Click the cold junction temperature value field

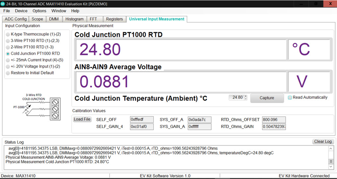(x=237, y=98)
